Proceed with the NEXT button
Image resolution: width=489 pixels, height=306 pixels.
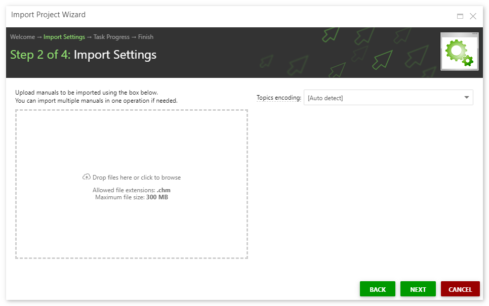pos(418,289)
